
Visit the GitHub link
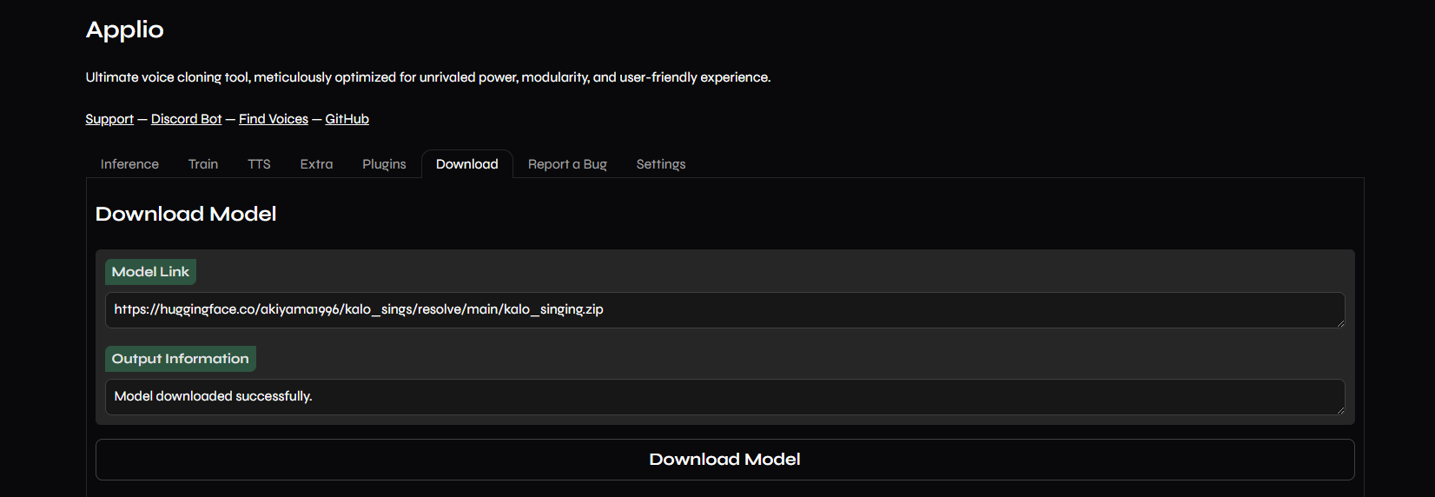coord(347,119)
